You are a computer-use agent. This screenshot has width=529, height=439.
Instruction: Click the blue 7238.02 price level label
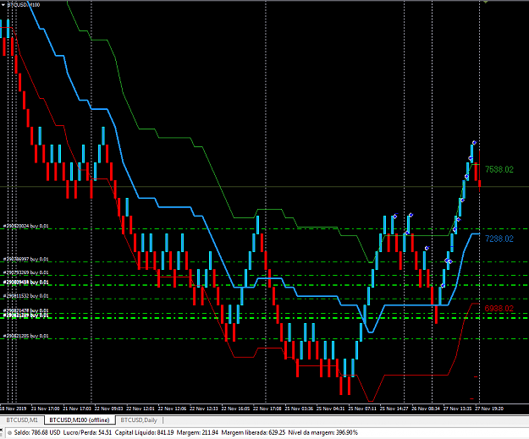pos(499,239)
